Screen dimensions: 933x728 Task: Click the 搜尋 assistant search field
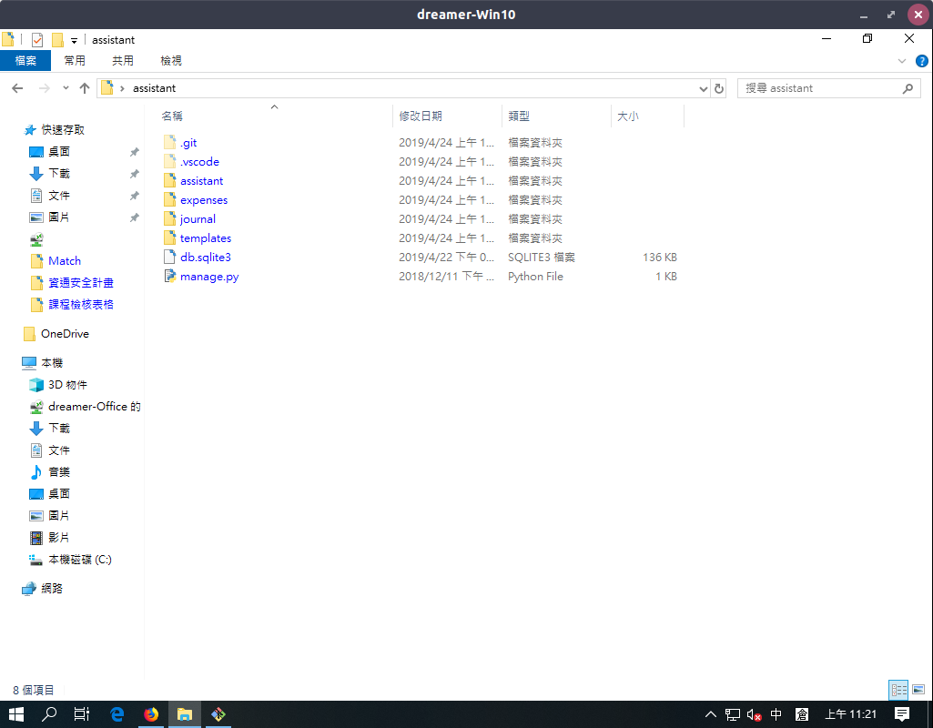[819, 88]
